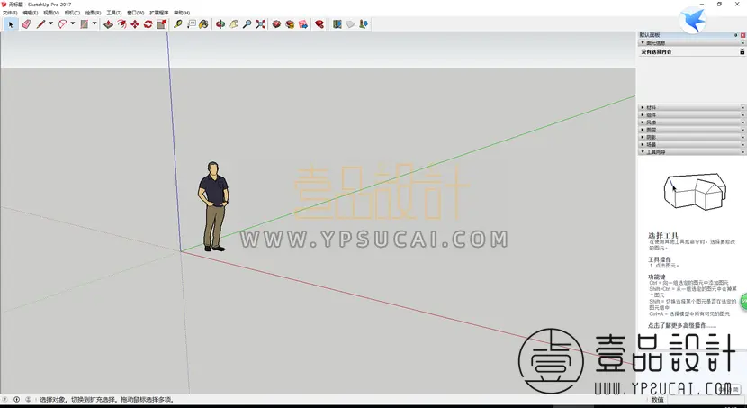The image size is (747, 408).
Task: Open the 绘图(R) menu
Action: [x=94, y=13]
